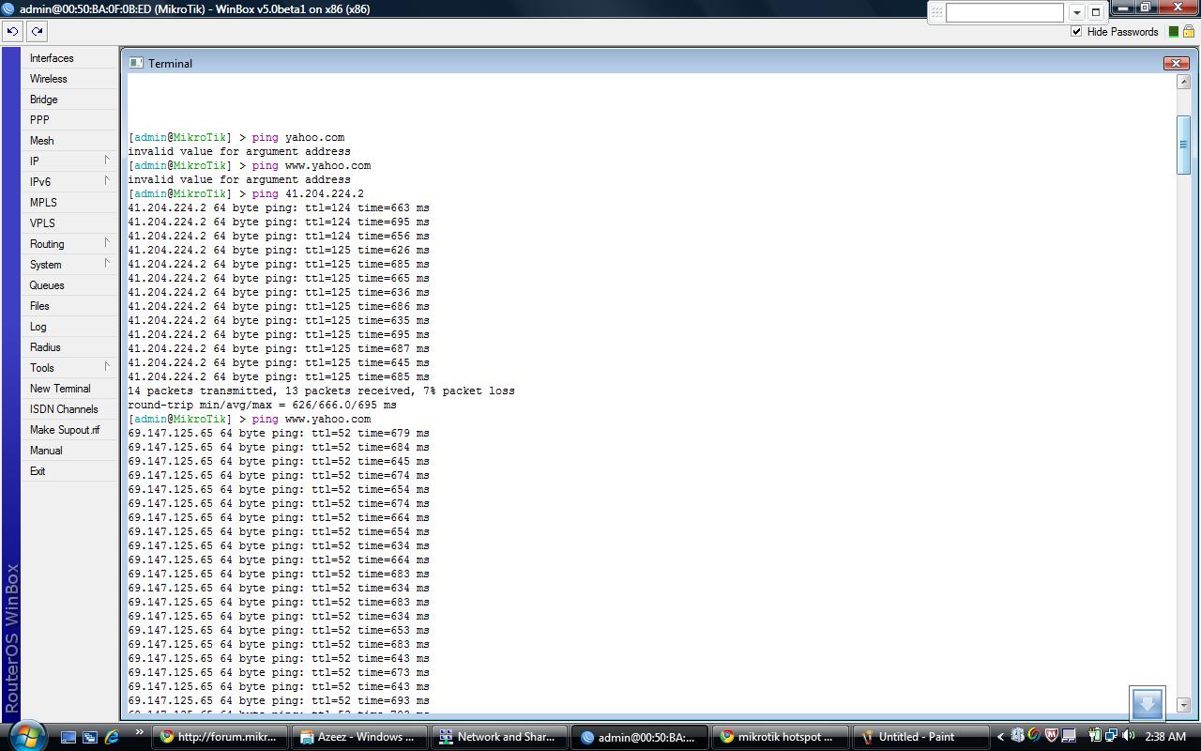Click the grid handle beside search box
Viewport: 1201px width, 751px height.
pyautogui.click(x=936, y=12)
